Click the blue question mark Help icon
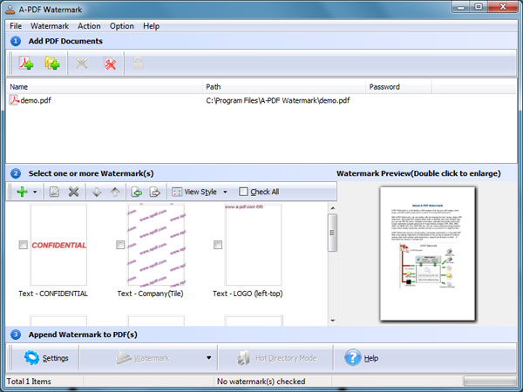This screenshot has height=392, width=523. (x=352, y=358)
